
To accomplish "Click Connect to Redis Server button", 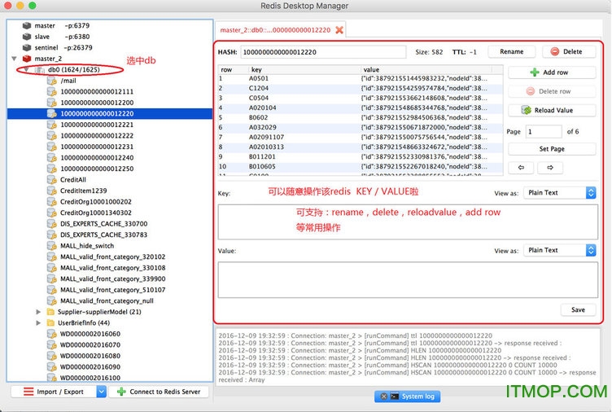I will point(159,392).
